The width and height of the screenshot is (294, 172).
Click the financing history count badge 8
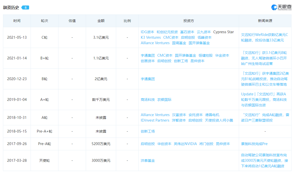25,8
